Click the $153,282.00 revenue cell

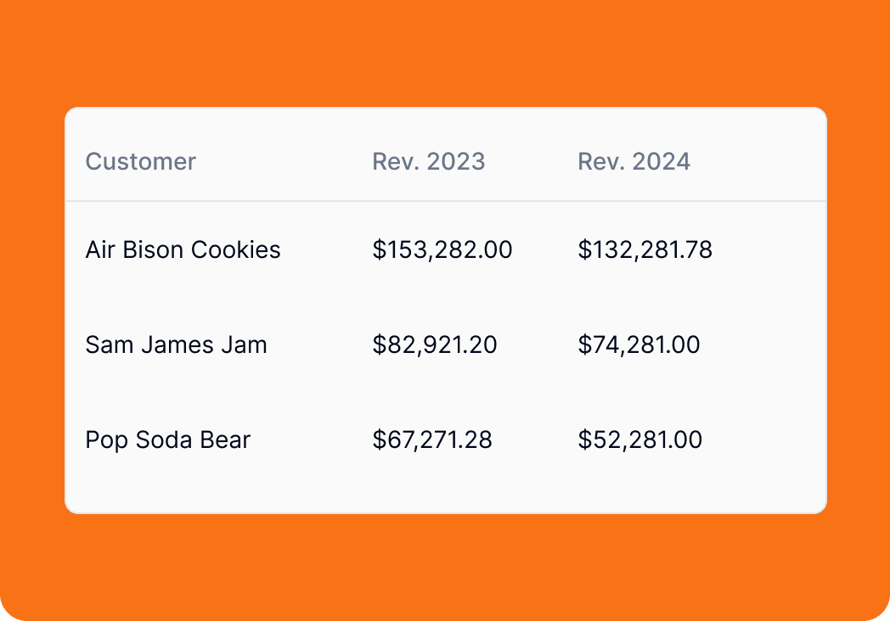[442, 249]
